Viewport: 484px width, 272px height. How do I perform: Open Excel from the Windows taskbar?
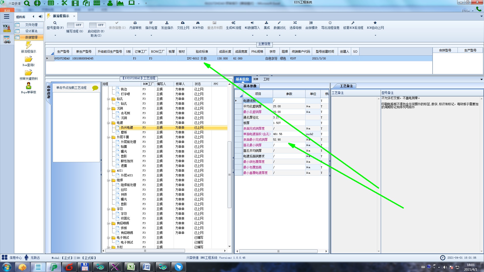(x=131, y=267)
